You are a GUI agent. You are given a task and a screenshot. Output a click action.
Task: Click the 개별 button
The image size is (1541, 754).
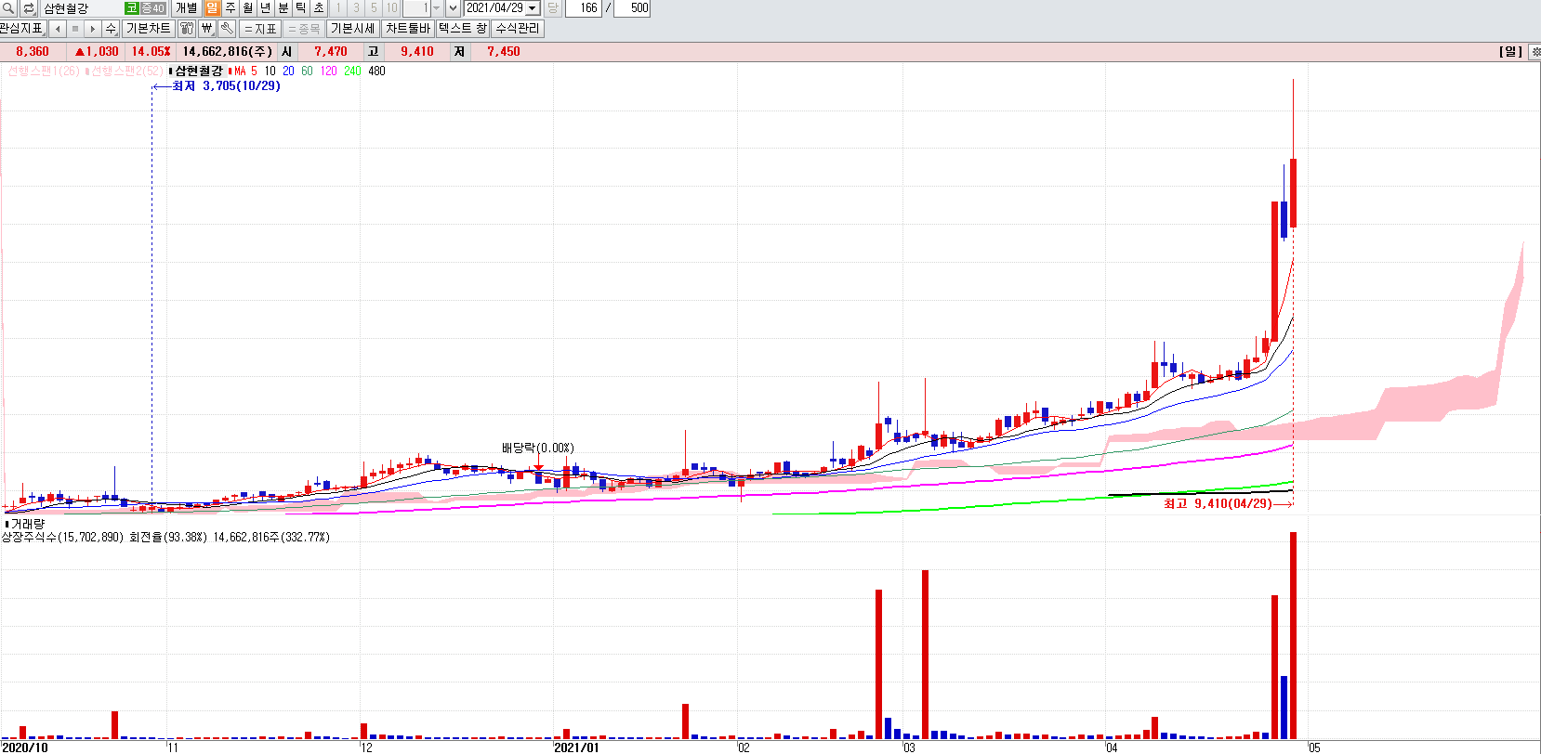coord(187,7)
